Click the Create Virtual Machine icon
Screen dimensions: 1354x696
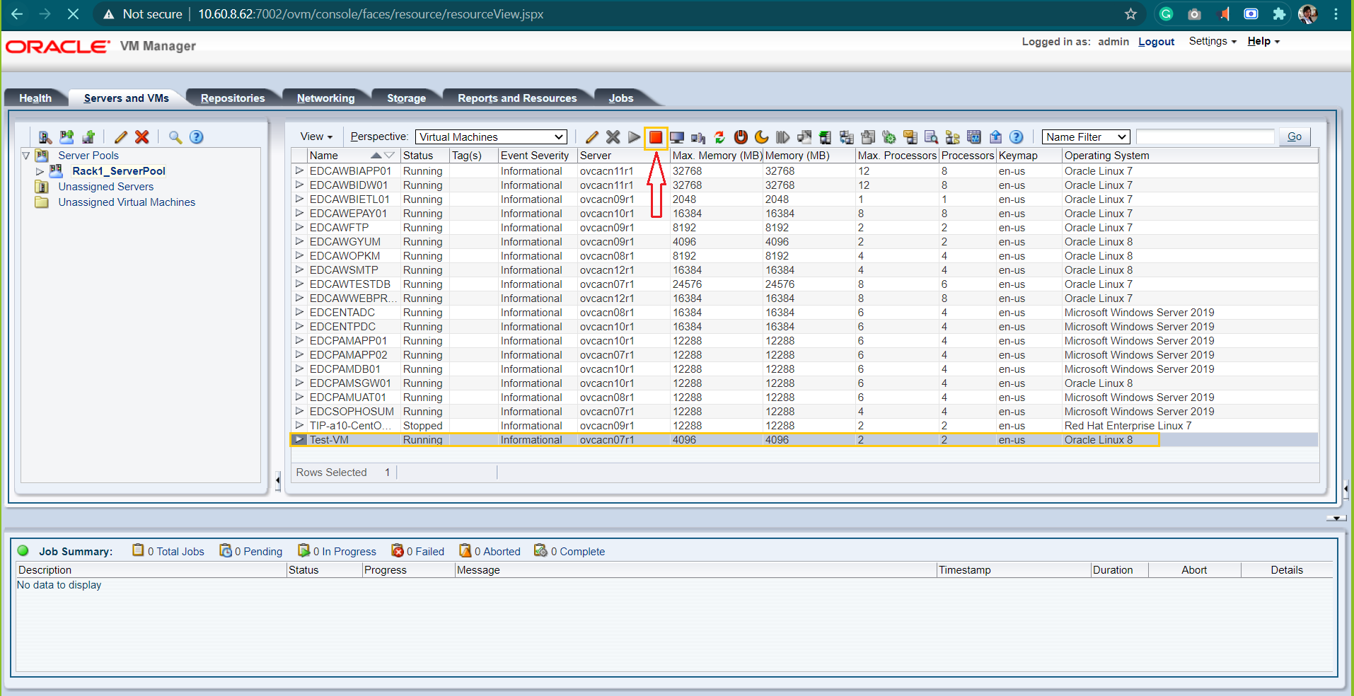[x=88, y=137]
